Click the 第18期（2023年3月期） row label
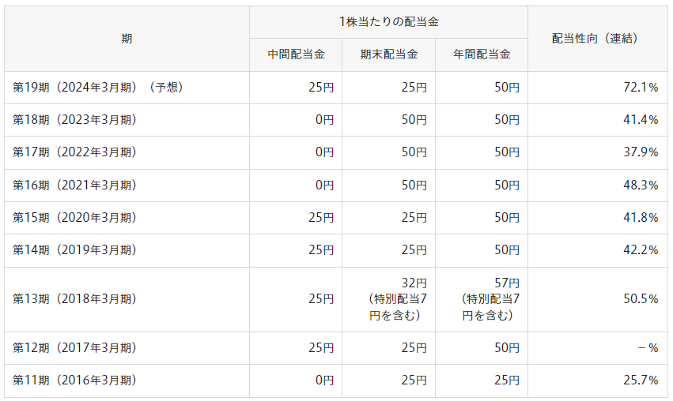Viewport: 673px width, 401px height. (75, 120)
